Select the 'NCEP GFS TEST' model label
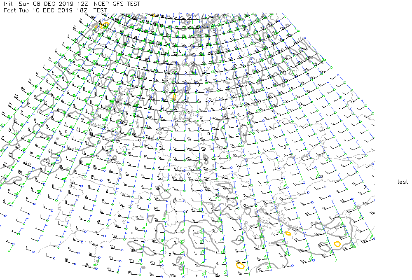The height and width of the screenshot is (280, 412). tap(117, 4)
